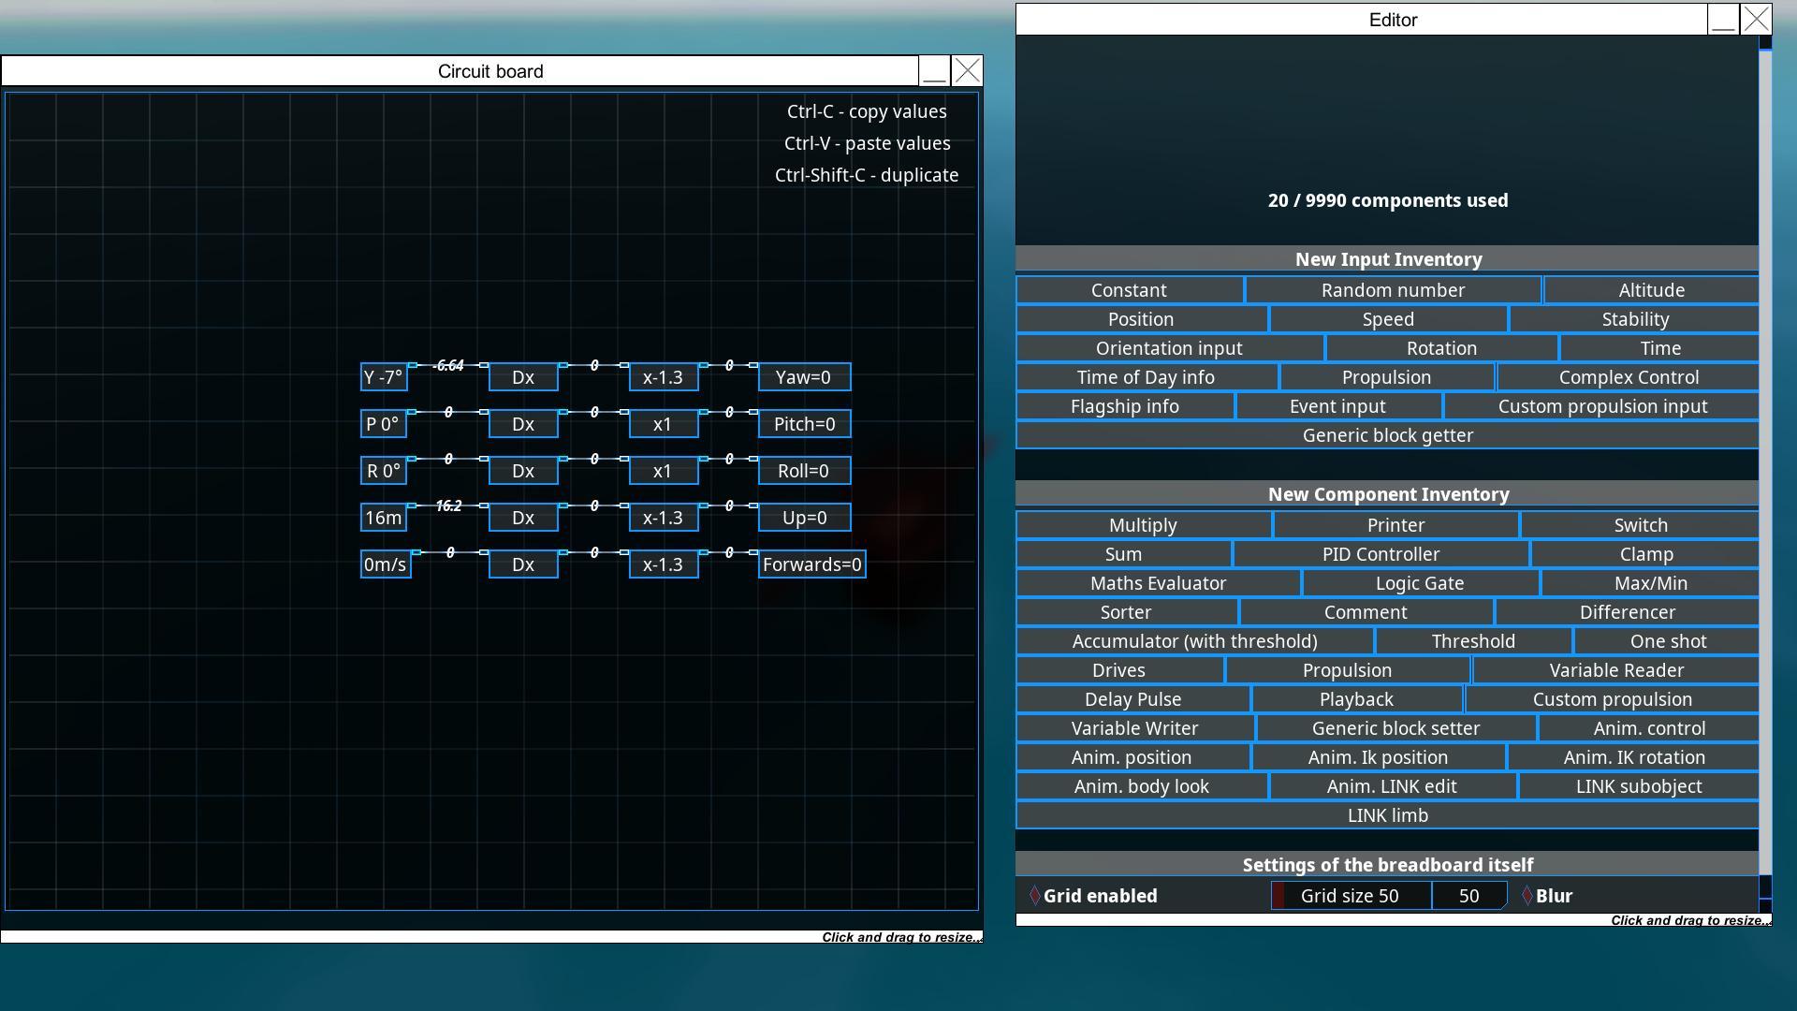Select the 'x-1.3' multiplier in yaw row
The image size is (1797, 1011).
click(663, 377)
